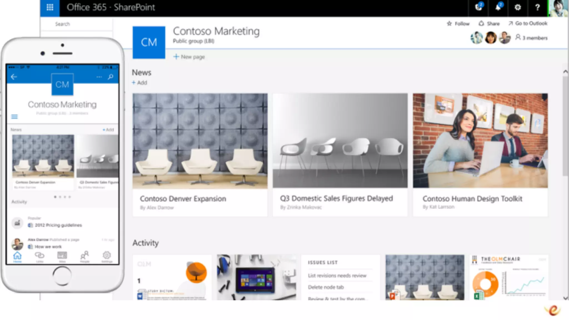Open the settings gear in top bar
Viewport: 569px width, 320px height.
(x=518, y=7)
